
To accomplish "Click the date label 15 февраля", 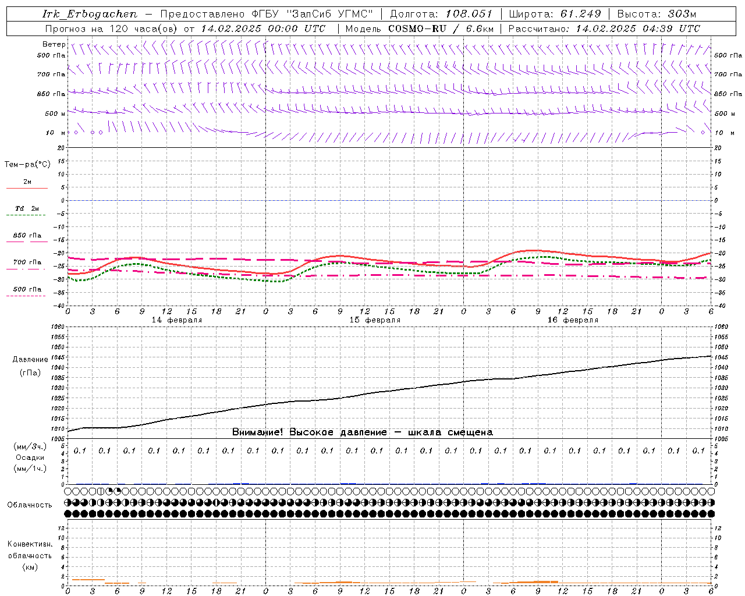I will [x=375, y=320].
